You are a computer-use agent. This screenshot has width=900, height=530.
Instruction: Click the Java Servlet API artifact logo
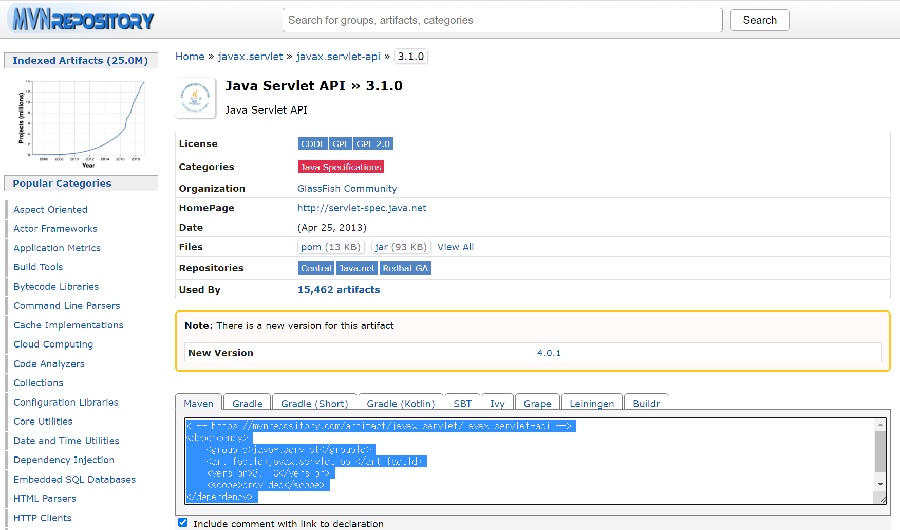196,98
